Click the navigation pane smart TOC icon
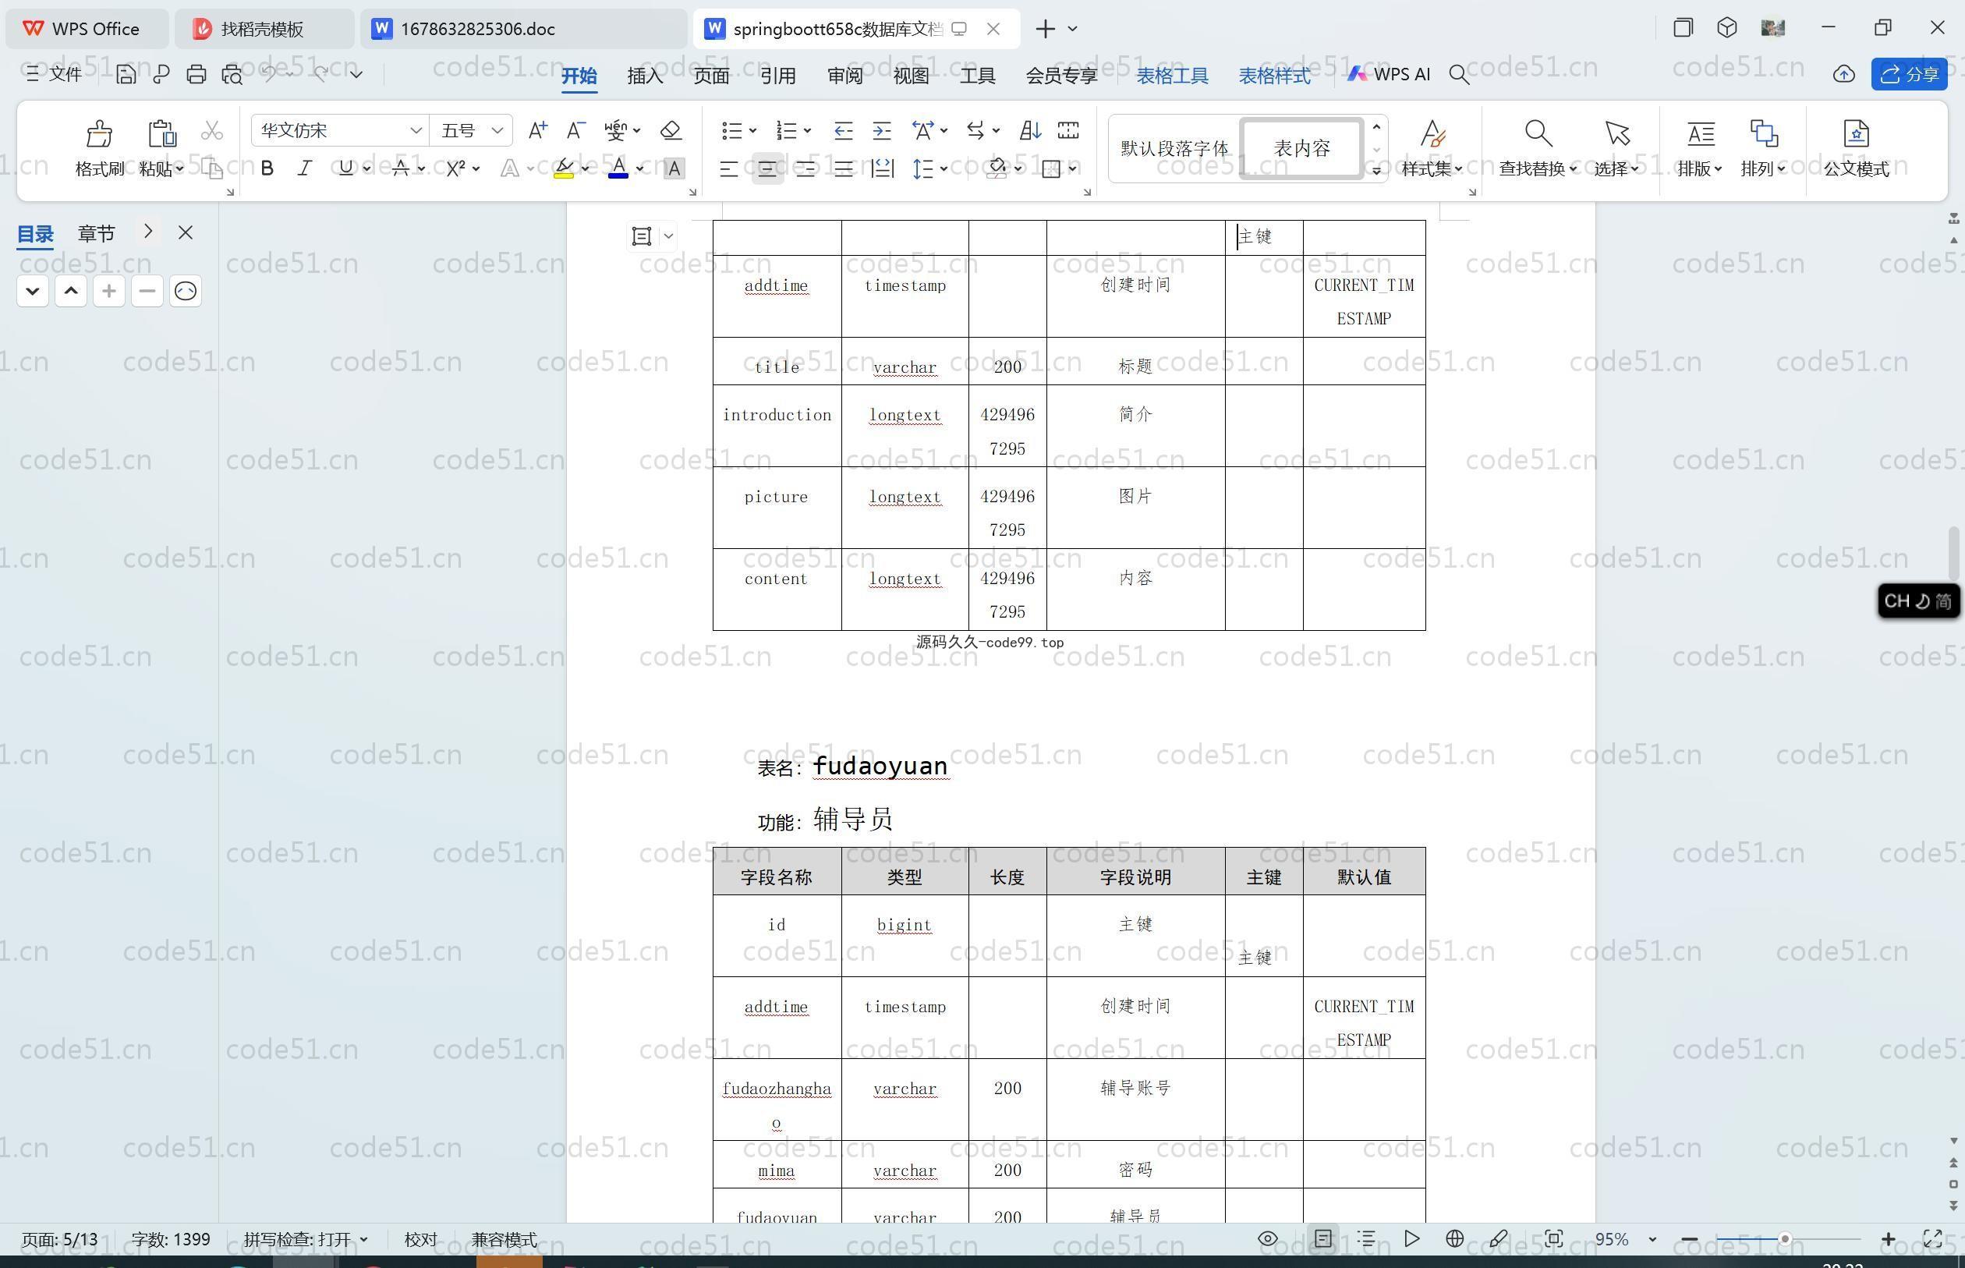 tap(186, 291)
